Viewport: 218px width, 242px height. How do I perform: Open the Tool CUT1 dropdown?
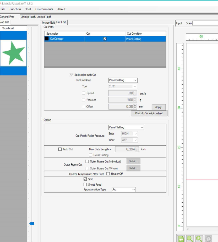pos(123,87)
